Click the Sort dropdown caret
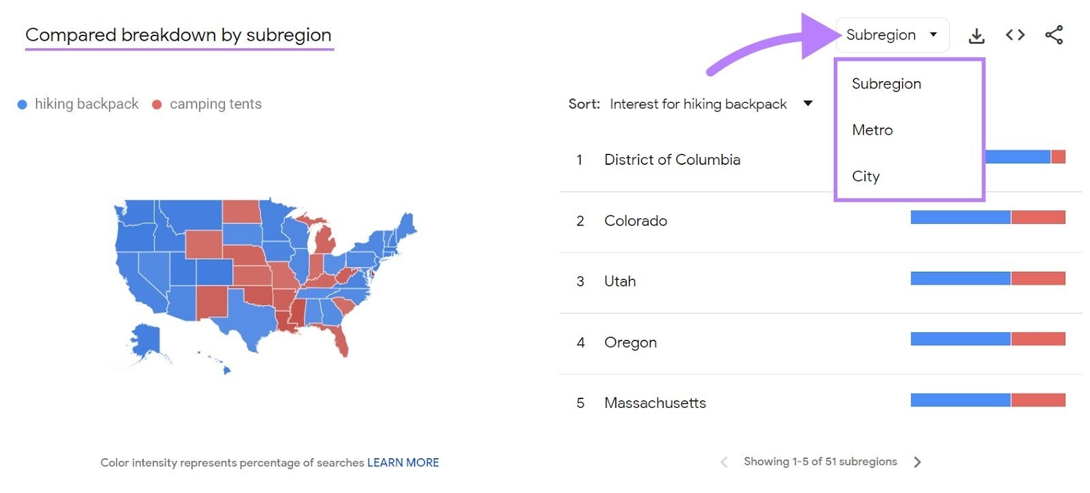The width and height of the screenshot is (1090, 493). point(808,104)
